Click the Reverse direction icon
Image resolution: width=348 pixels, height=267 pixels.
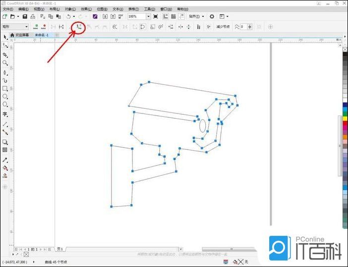tap(115, 27)
